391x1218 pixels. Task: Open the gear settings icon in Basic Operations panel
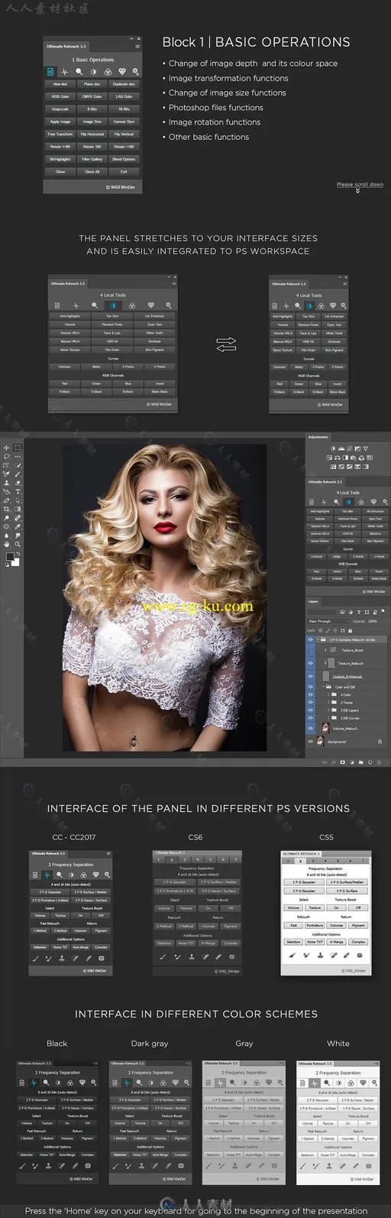coord(135,72)
